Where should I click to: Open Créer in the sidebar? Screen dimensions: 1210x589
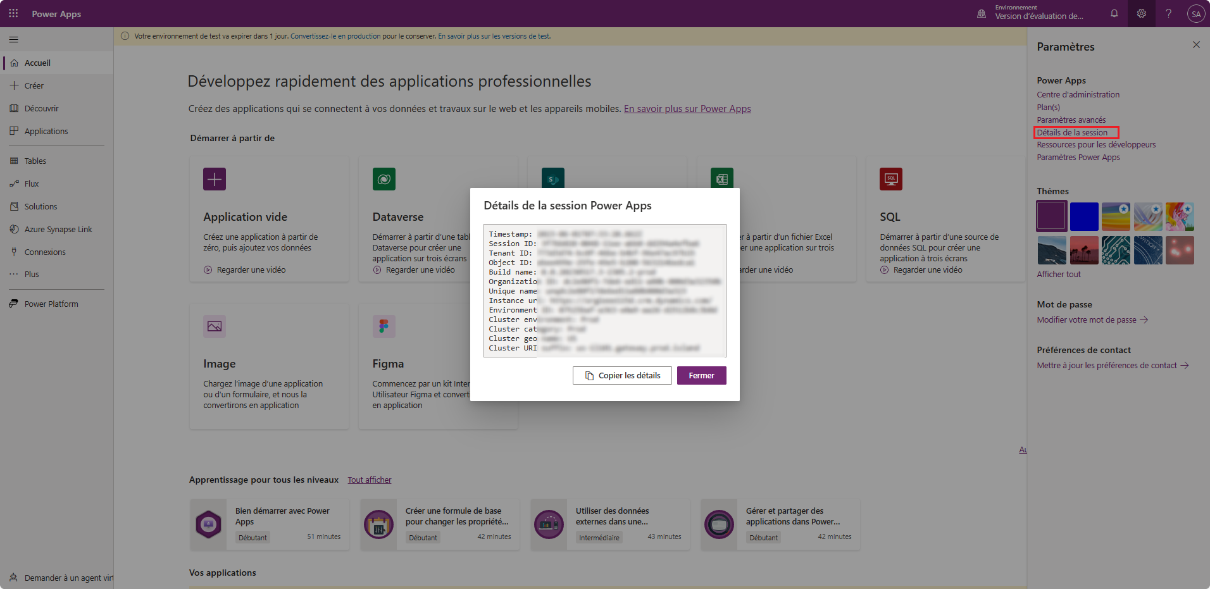[x=57, y=85]
